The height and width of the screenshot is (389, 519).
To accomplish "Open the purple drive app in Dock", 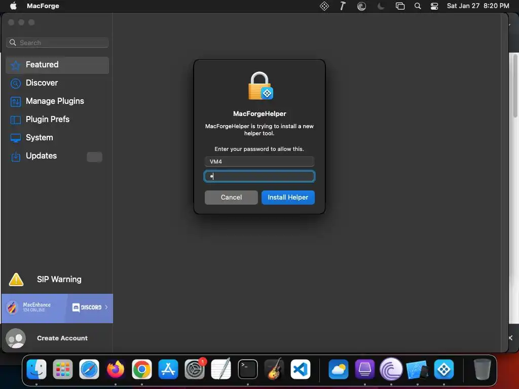I will coord(365,369).
